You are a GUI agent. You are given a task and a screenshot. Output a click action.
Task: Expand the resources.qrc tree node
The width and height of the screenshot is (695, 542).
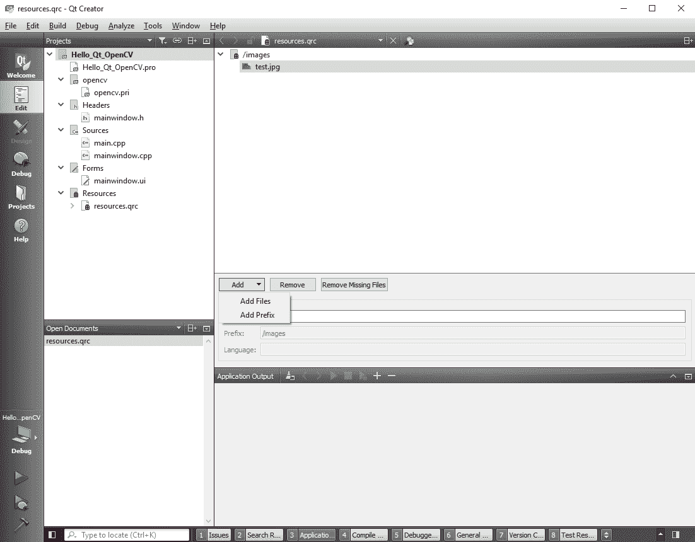[x=72, y=206]
